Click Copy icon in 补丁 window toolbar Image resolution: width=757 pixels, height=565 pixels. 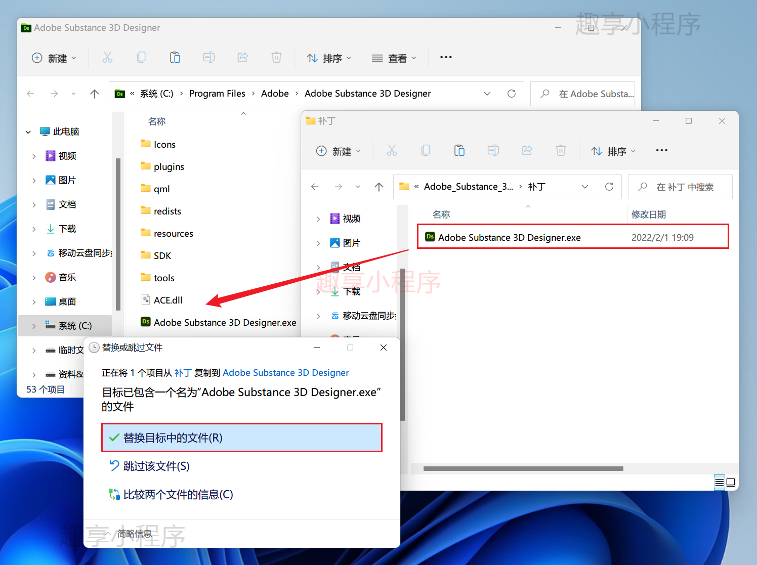(426, 151)
